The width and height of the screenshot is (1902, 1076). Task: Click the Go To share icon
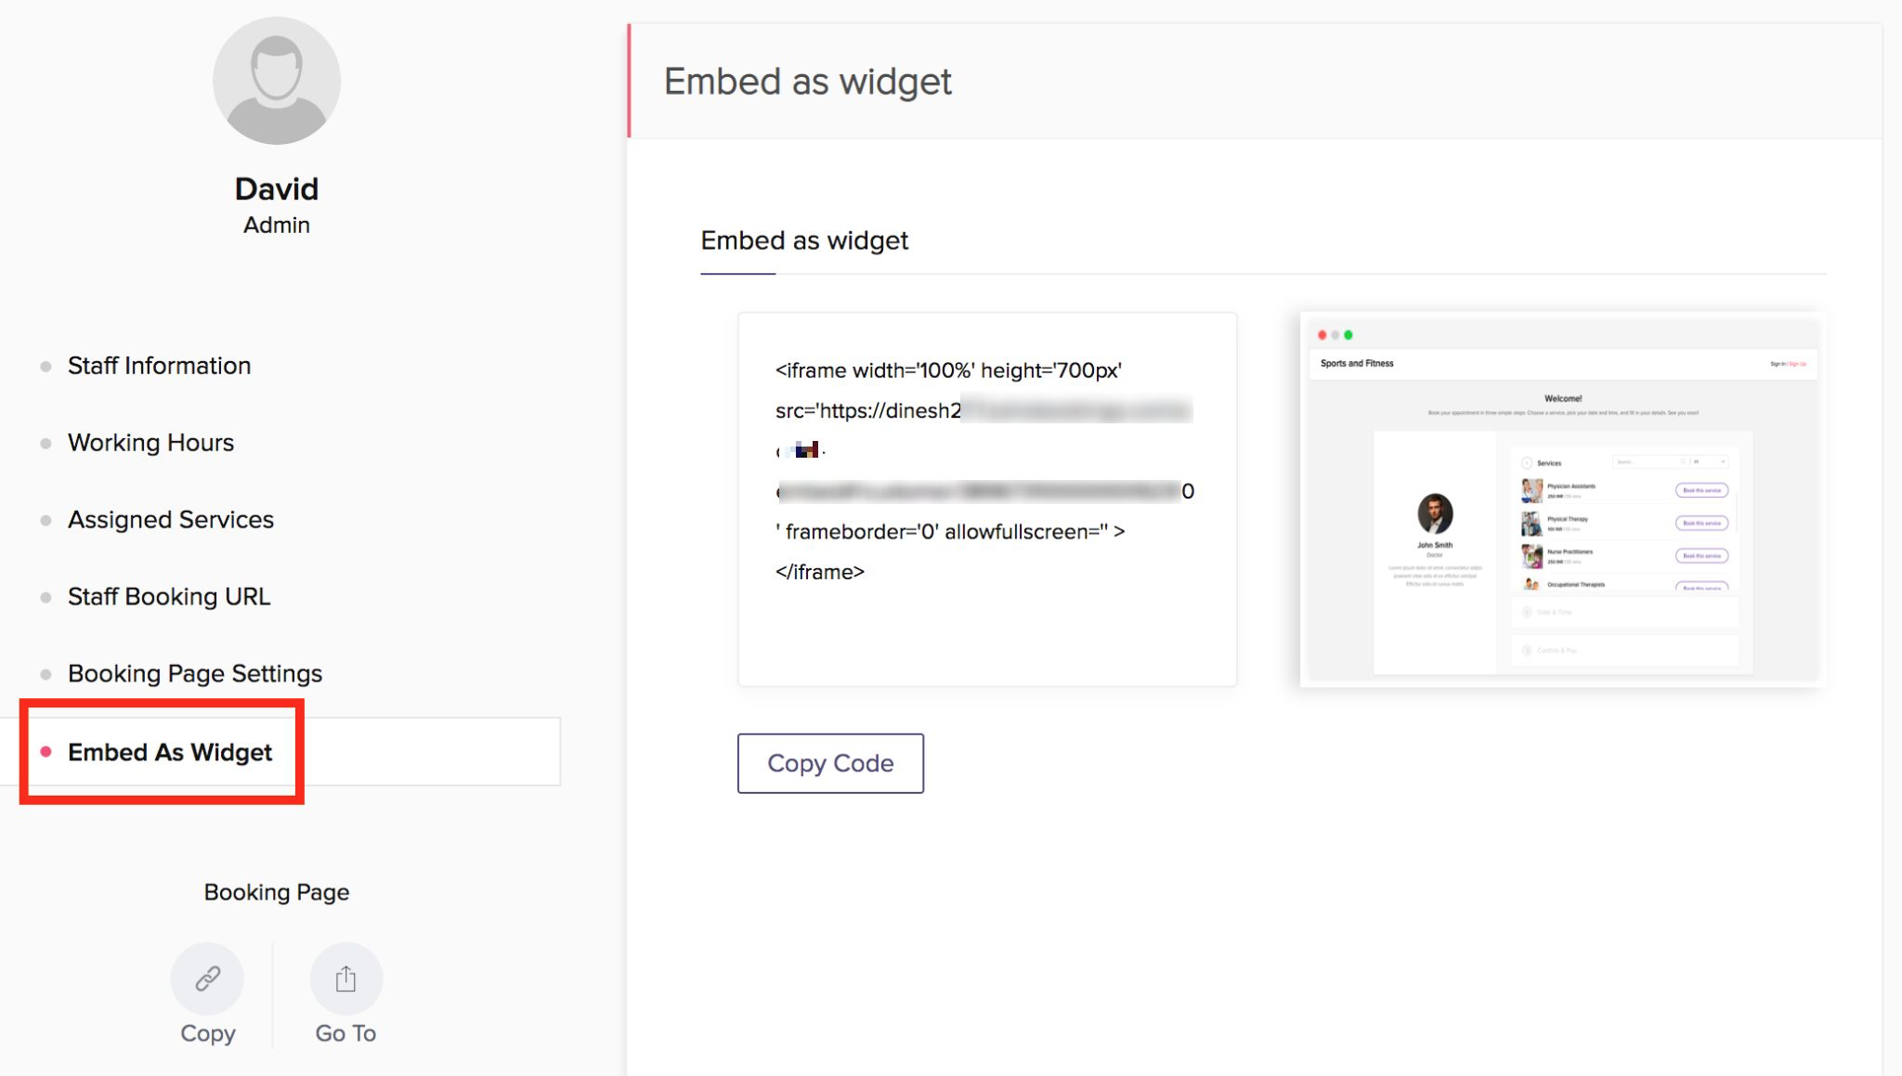pos(345,979)
